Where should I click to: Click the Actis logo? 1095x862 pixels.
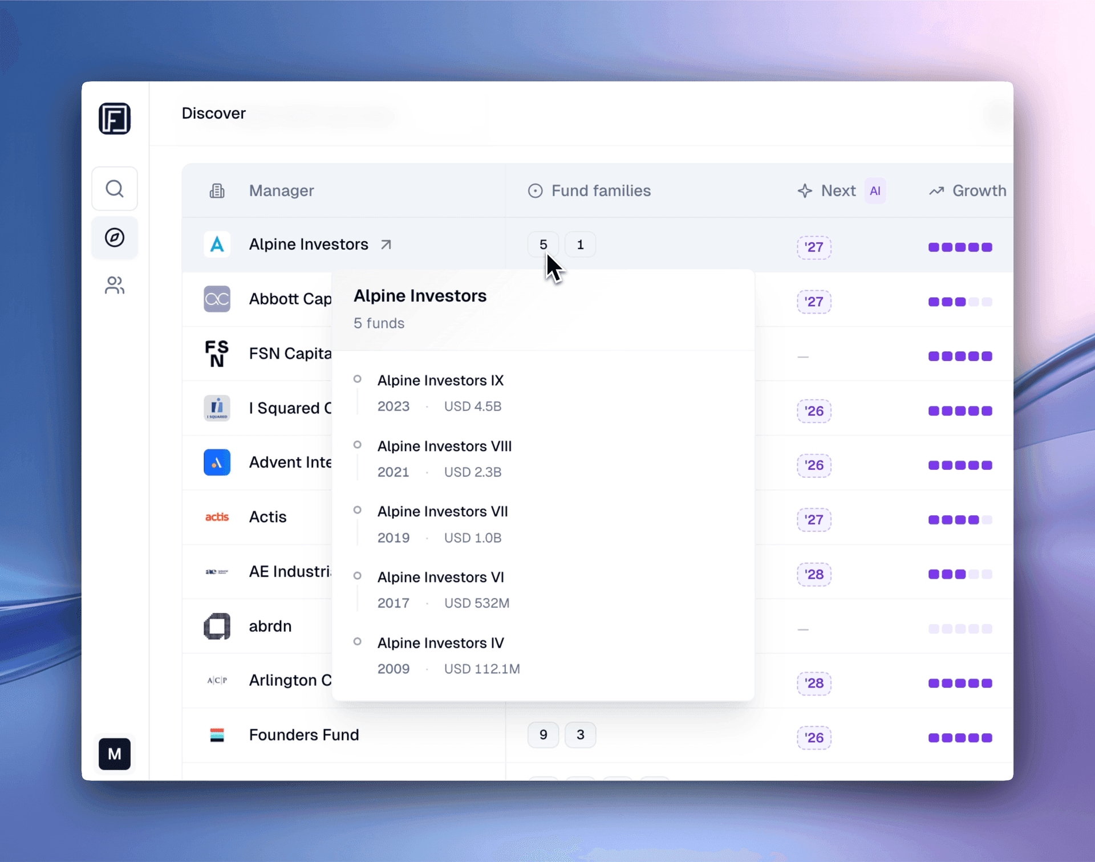pos(217,517)
